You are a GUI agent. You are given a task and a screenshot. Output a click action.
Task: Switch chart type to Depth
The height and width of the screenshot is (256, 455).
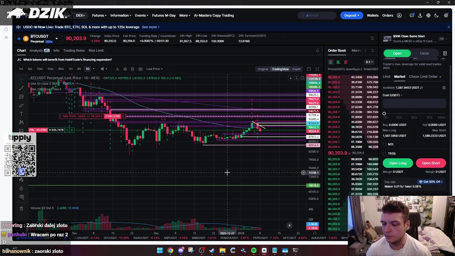(296, 69)
